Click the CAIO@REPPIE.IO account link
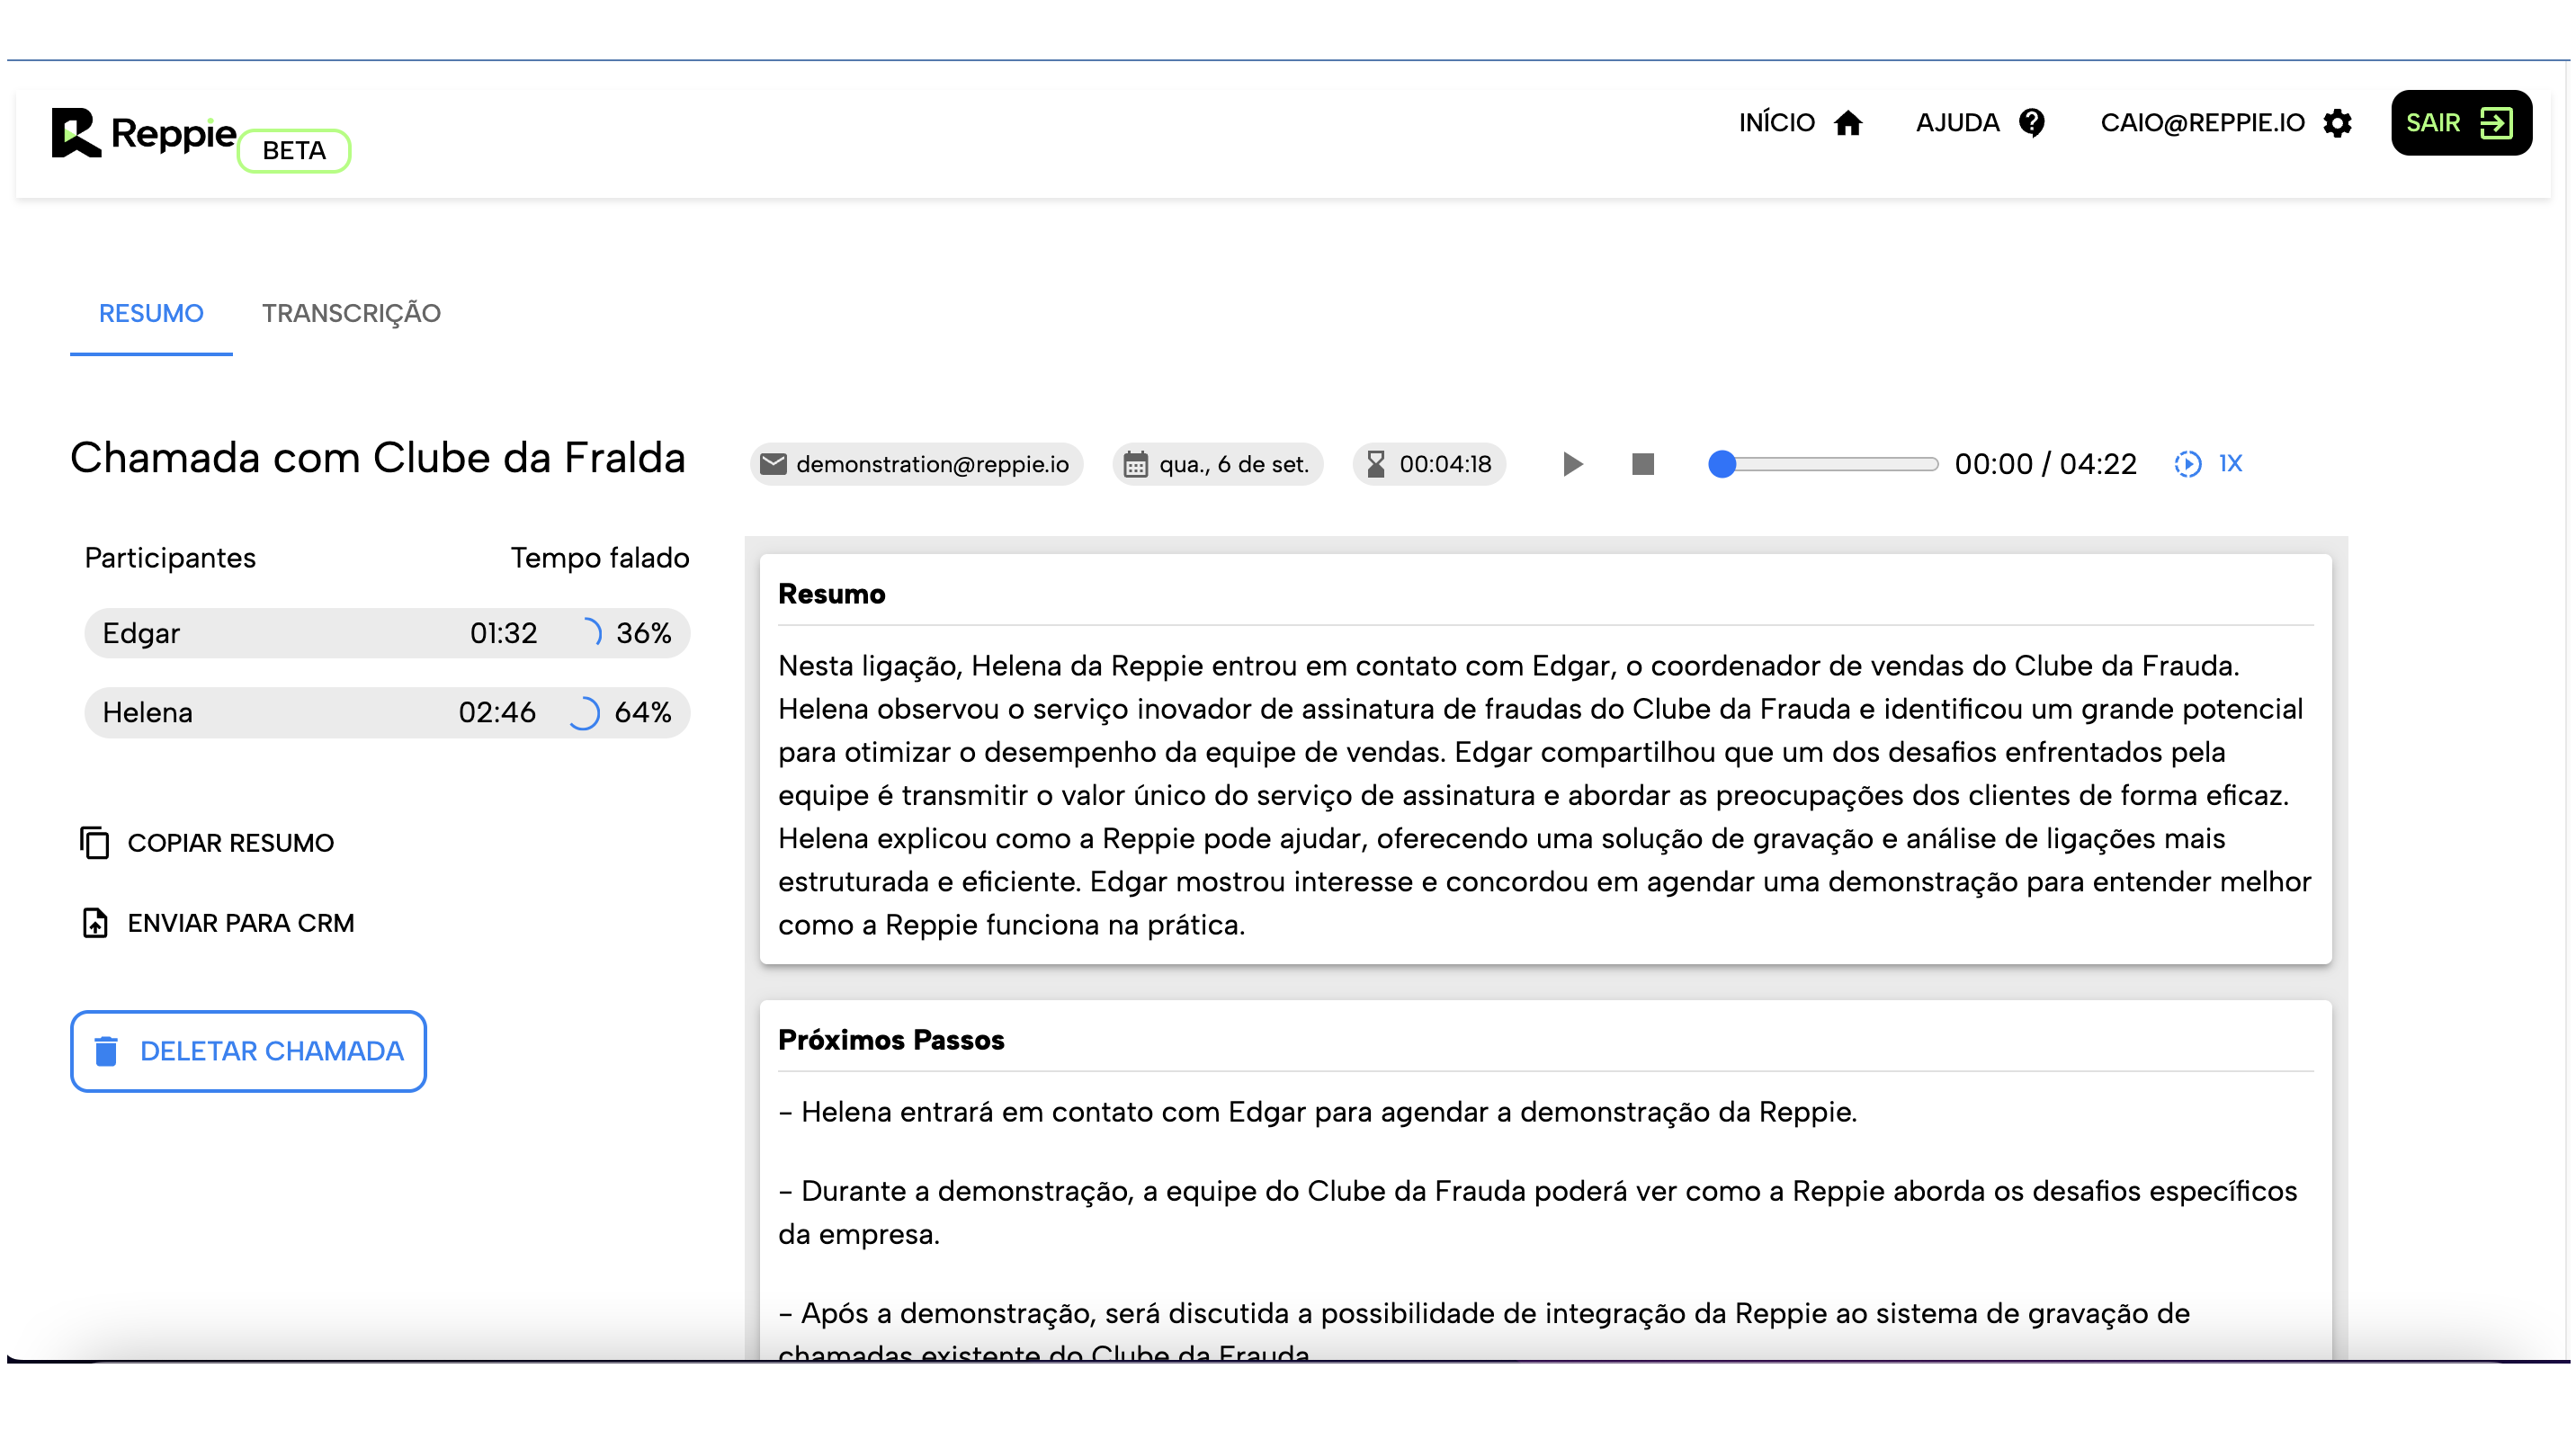Viewport: 2576px width, 1449px height. tap(2202, 123)
